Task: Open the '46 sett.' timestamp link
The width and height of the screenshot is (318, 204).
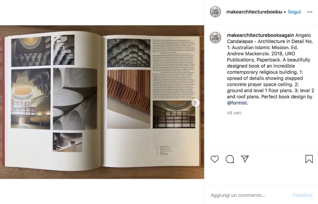Action: coord(235,113)
